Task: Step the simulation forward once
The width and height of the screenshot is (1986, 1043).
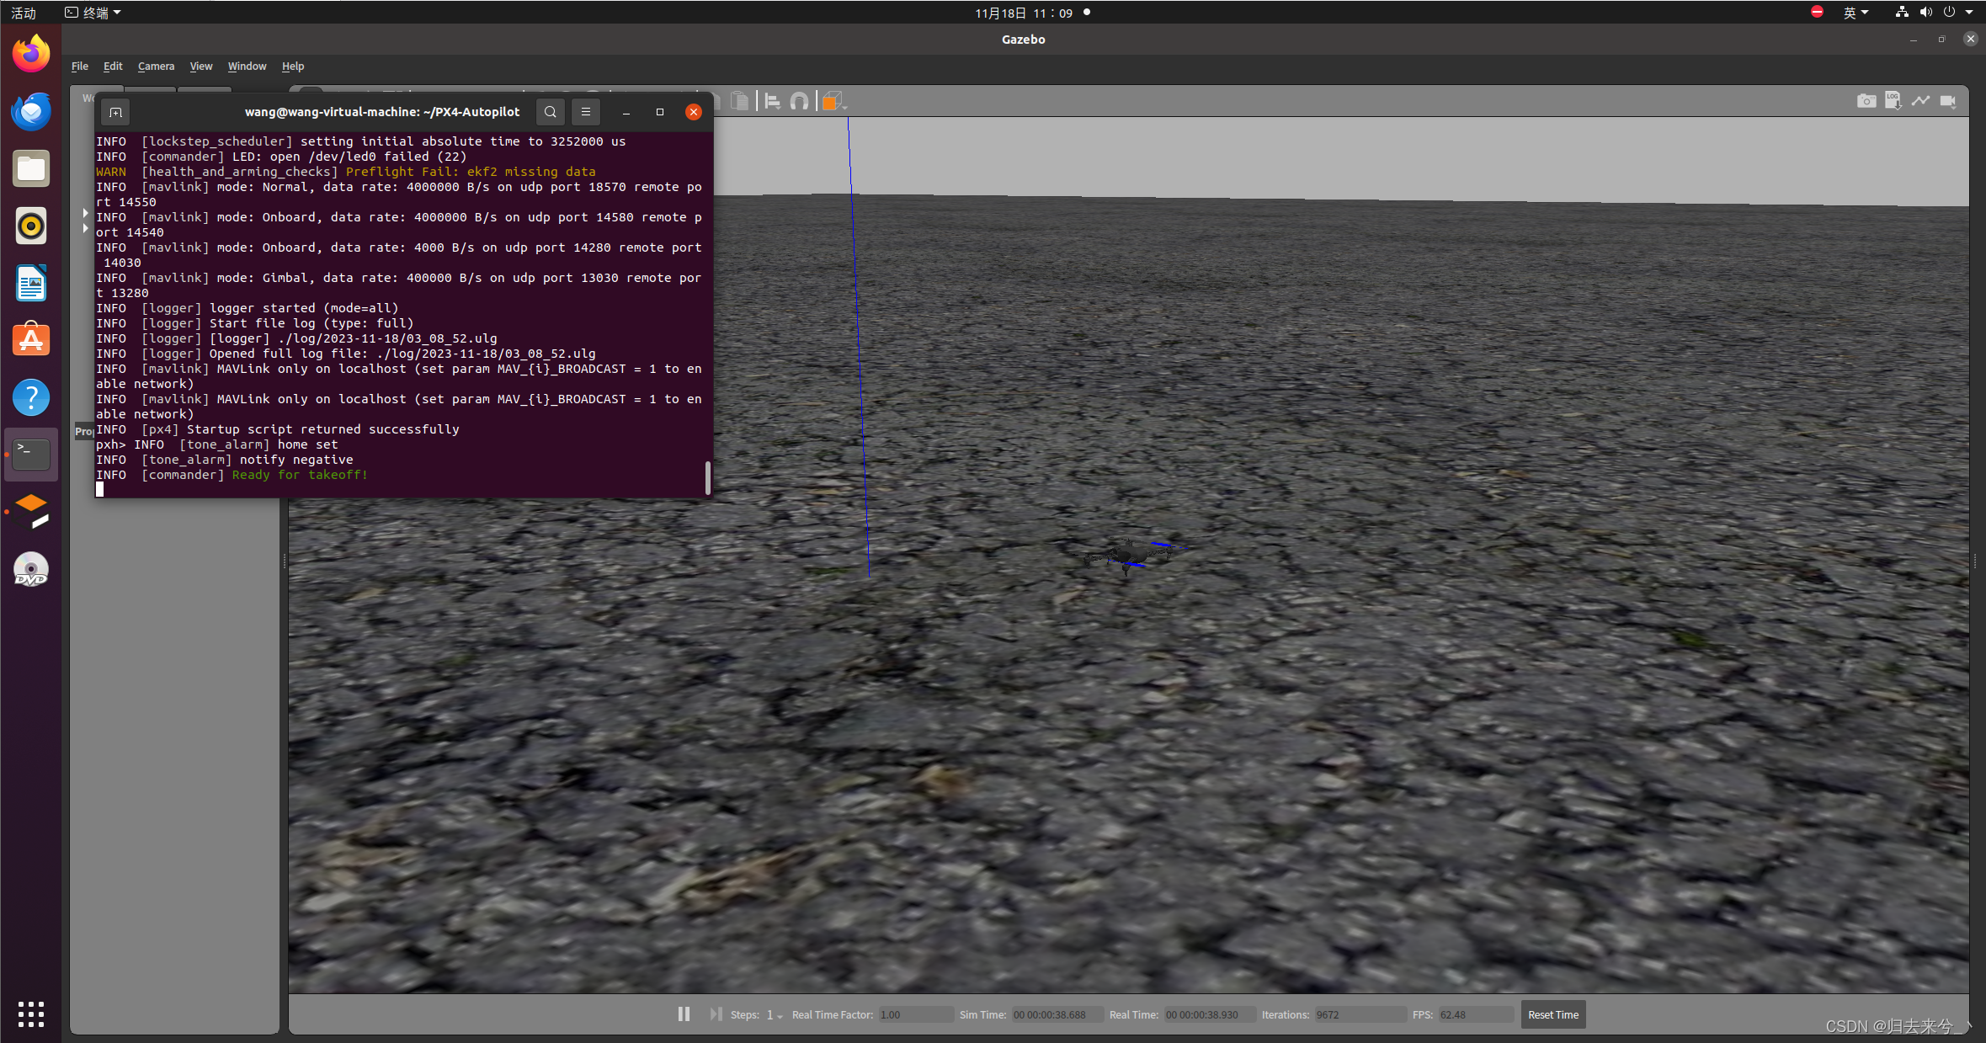Action: (716, 1014)
